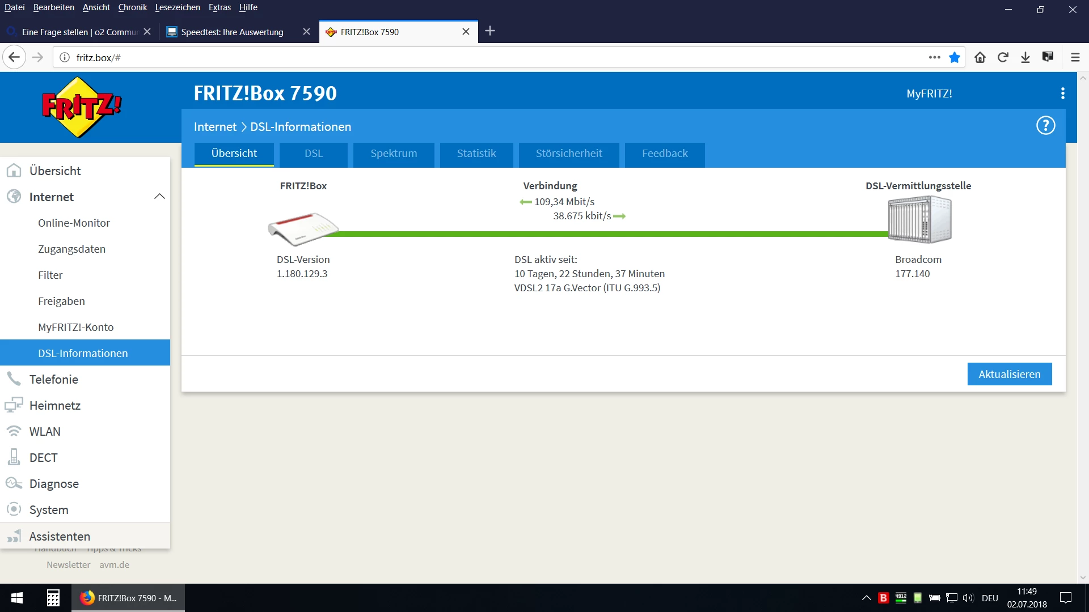
Task: Open the three-dot menu beside MyFRITZ!
Action: tap(1062, 93)
